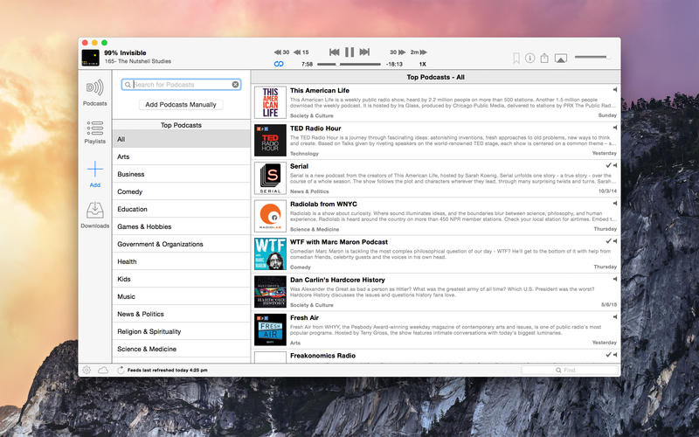Image resolution: width=699 pixels, height=437 pixels.
Task: Toggle the continuous playback loop icon
Action: pyautogui.click(x=279, y=64)
